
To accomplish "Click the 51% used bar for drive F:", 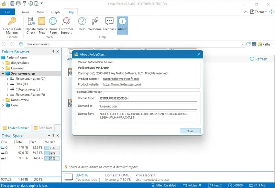I will tap(52, 158).
